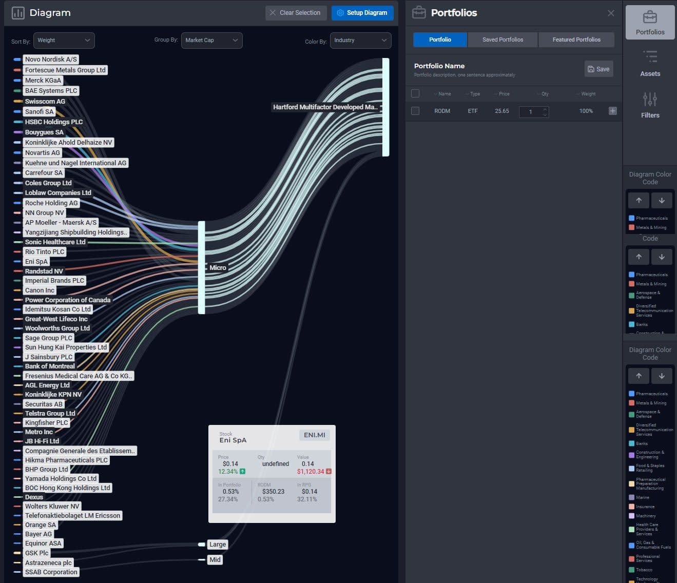Click up arrow in bottommost Diagram Color Code panel
677x583 pixels.
pyautogui.click(x=639, y=376)
